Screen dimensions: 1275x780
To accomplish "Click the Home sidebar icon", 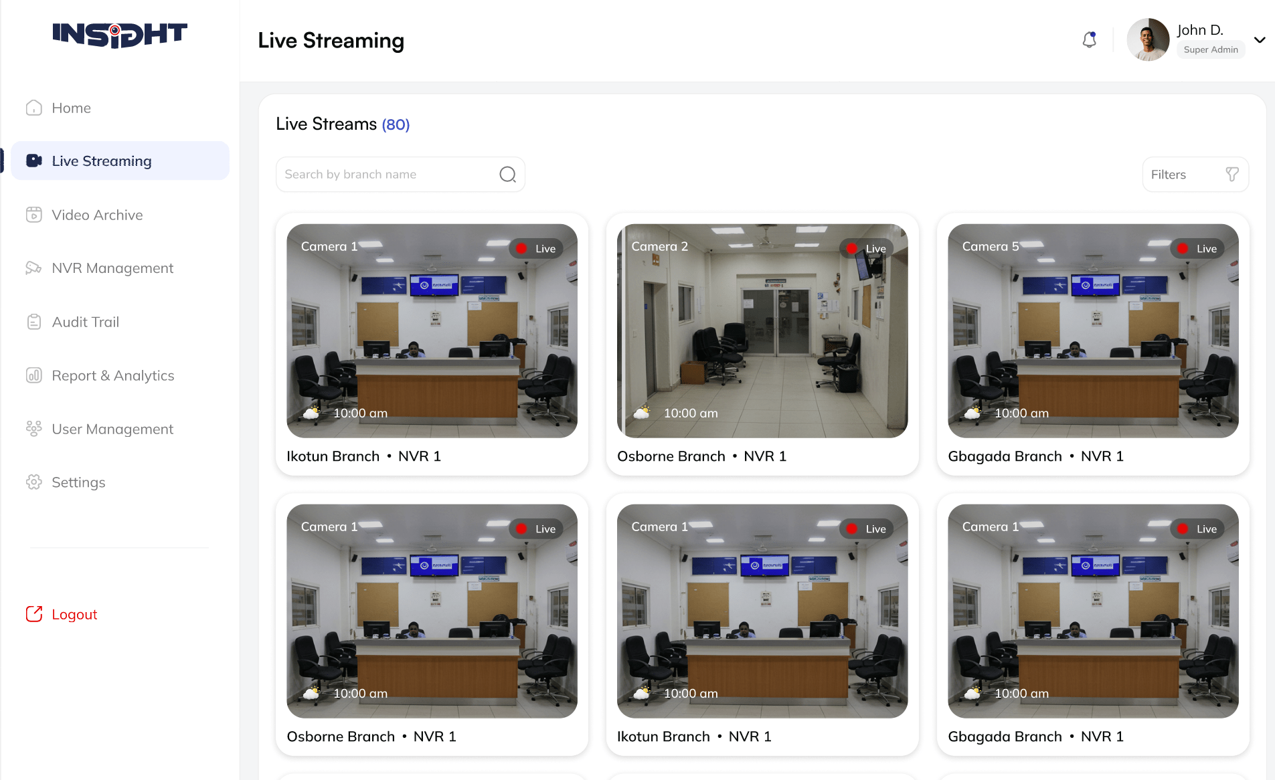I will (34, 108).
